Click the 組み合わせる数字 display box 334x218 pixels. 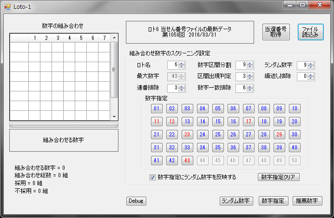[64, 140]
